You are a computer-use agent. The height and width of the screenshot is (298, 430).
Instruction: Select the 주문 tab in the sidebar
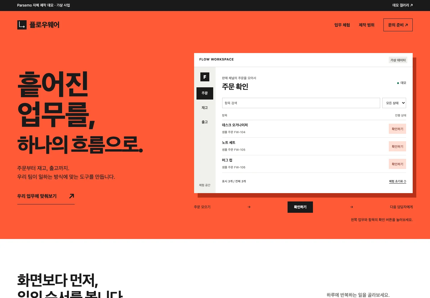coord(205,93)
